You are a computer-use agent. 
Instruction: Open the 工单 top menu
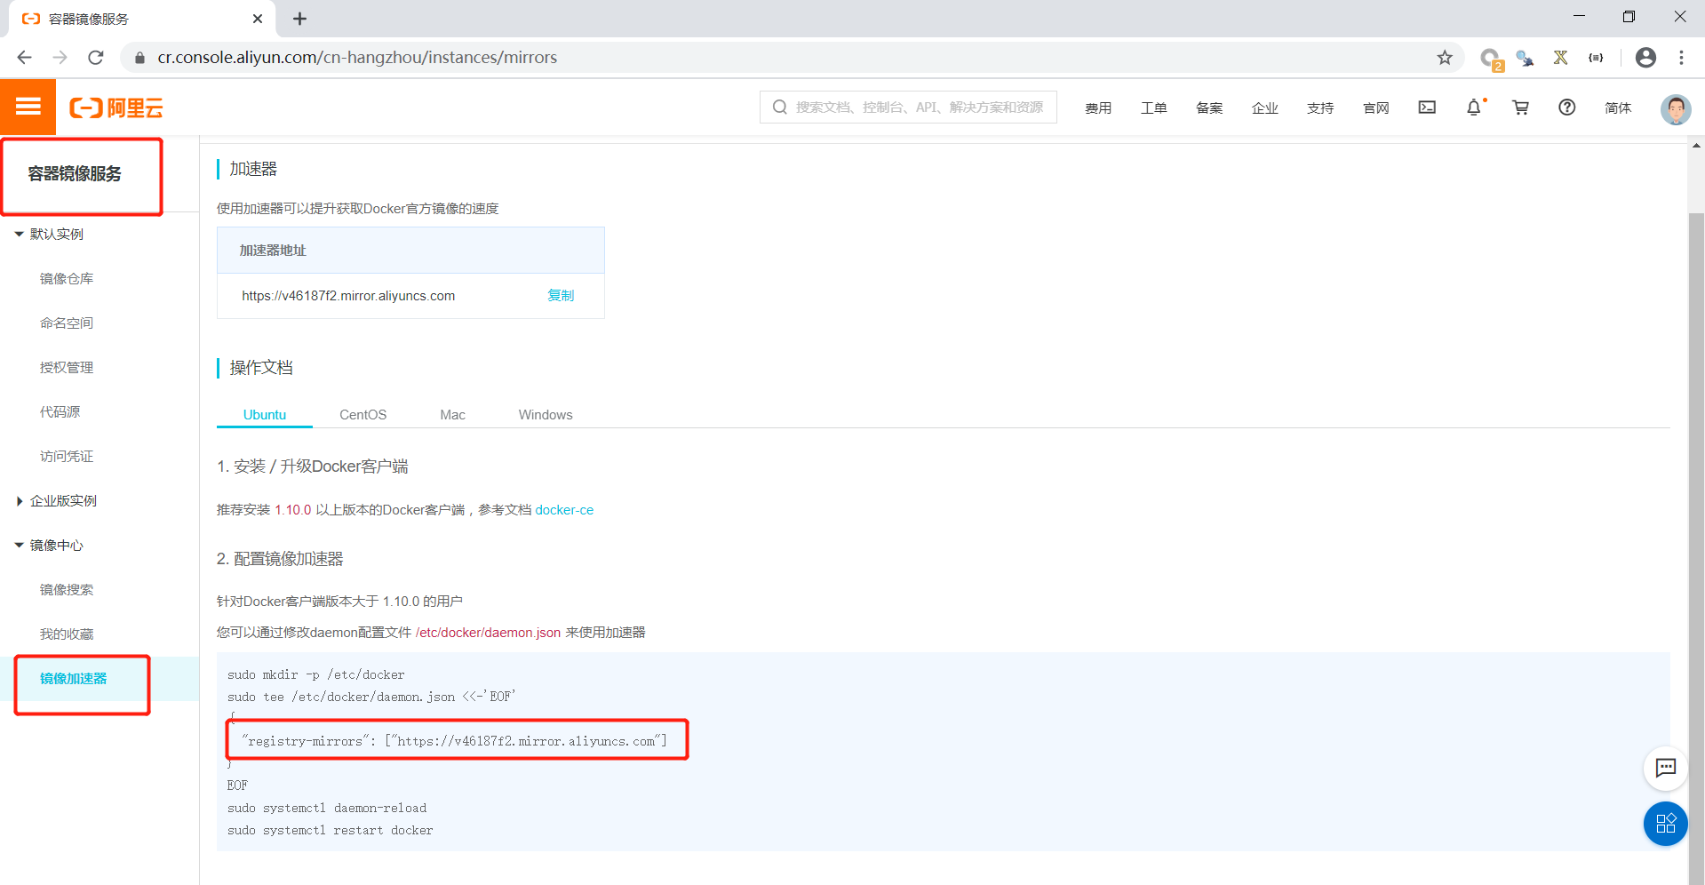[x=1153, y=108]
